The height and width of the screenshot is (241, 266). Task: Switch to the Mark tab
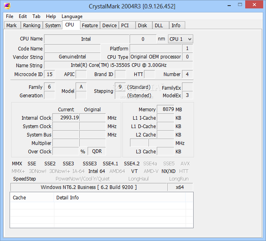pos(12,26)
